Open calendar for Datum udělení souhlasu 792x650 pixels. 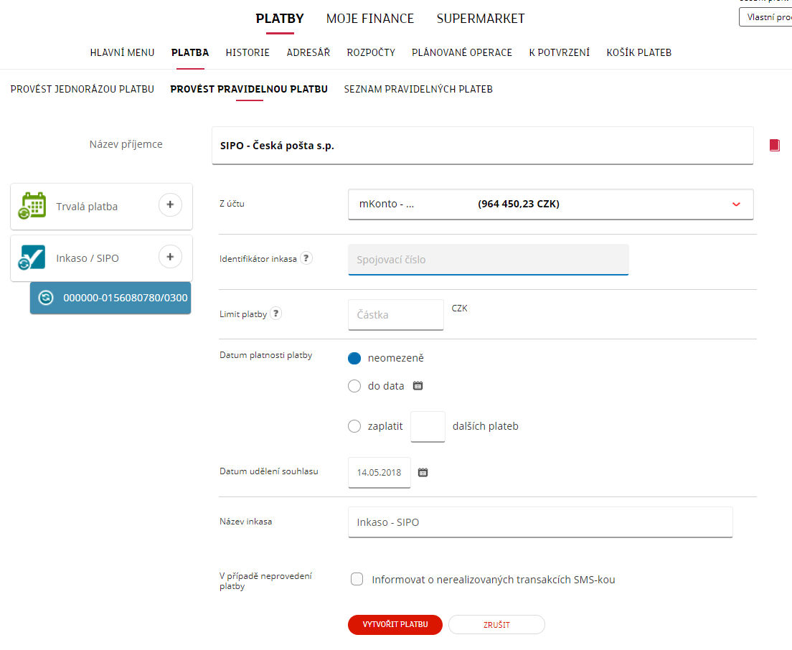coord(423,472)
